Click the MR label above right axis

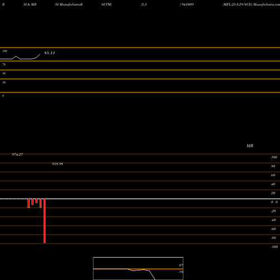click(250, 146)
